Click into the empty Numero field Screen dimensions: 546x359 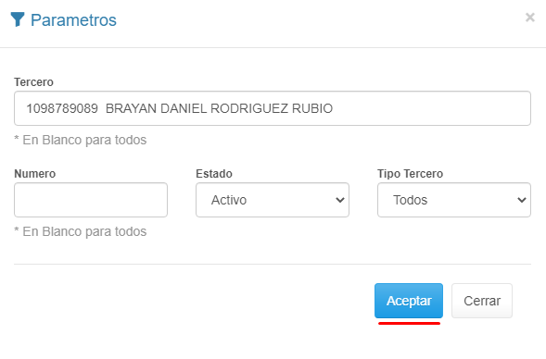point(91,200)
